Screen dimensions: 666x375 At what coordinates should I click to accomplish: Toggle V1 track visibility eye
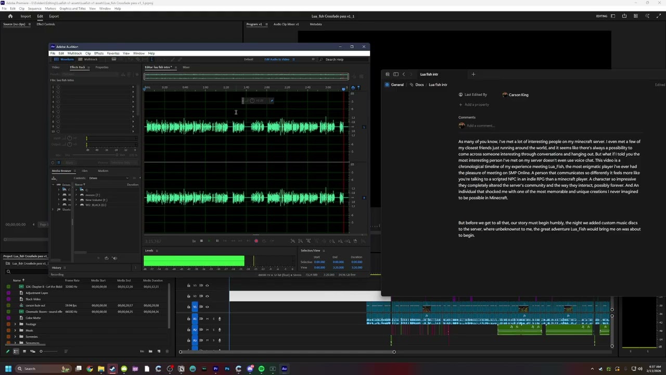(x=207, y=307)
